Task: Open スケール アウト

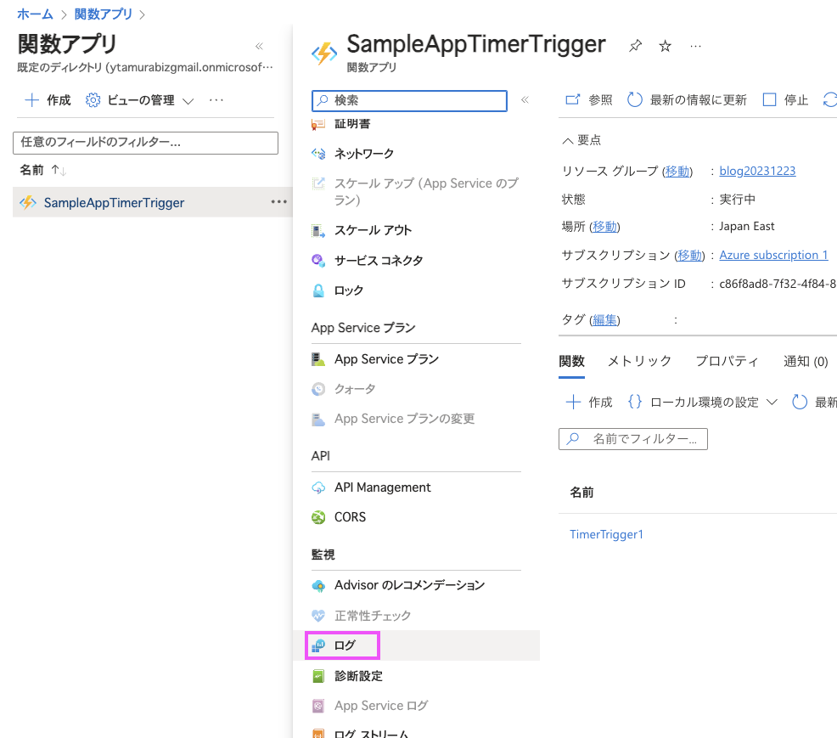Action: point(374,230)
